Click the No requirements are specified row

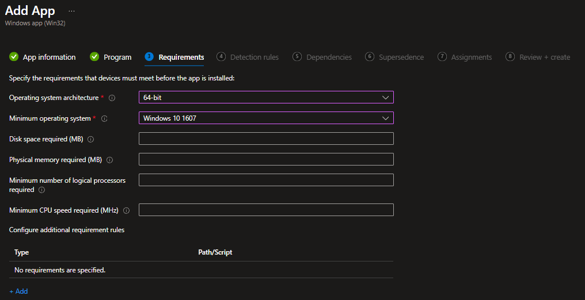point(201,270)
